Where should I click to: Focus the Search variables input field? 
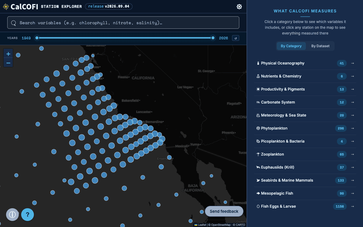click(123, 23)
